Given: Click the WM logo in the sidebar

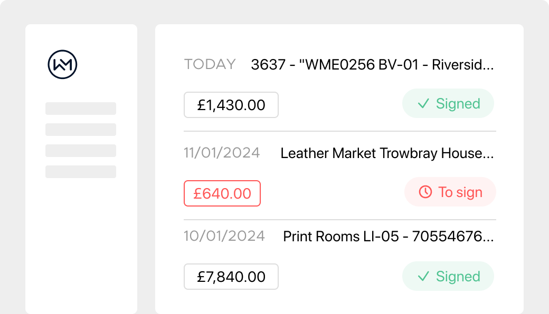Looking at the screenshot, I should pyautogui.click(x=62, y=65).
